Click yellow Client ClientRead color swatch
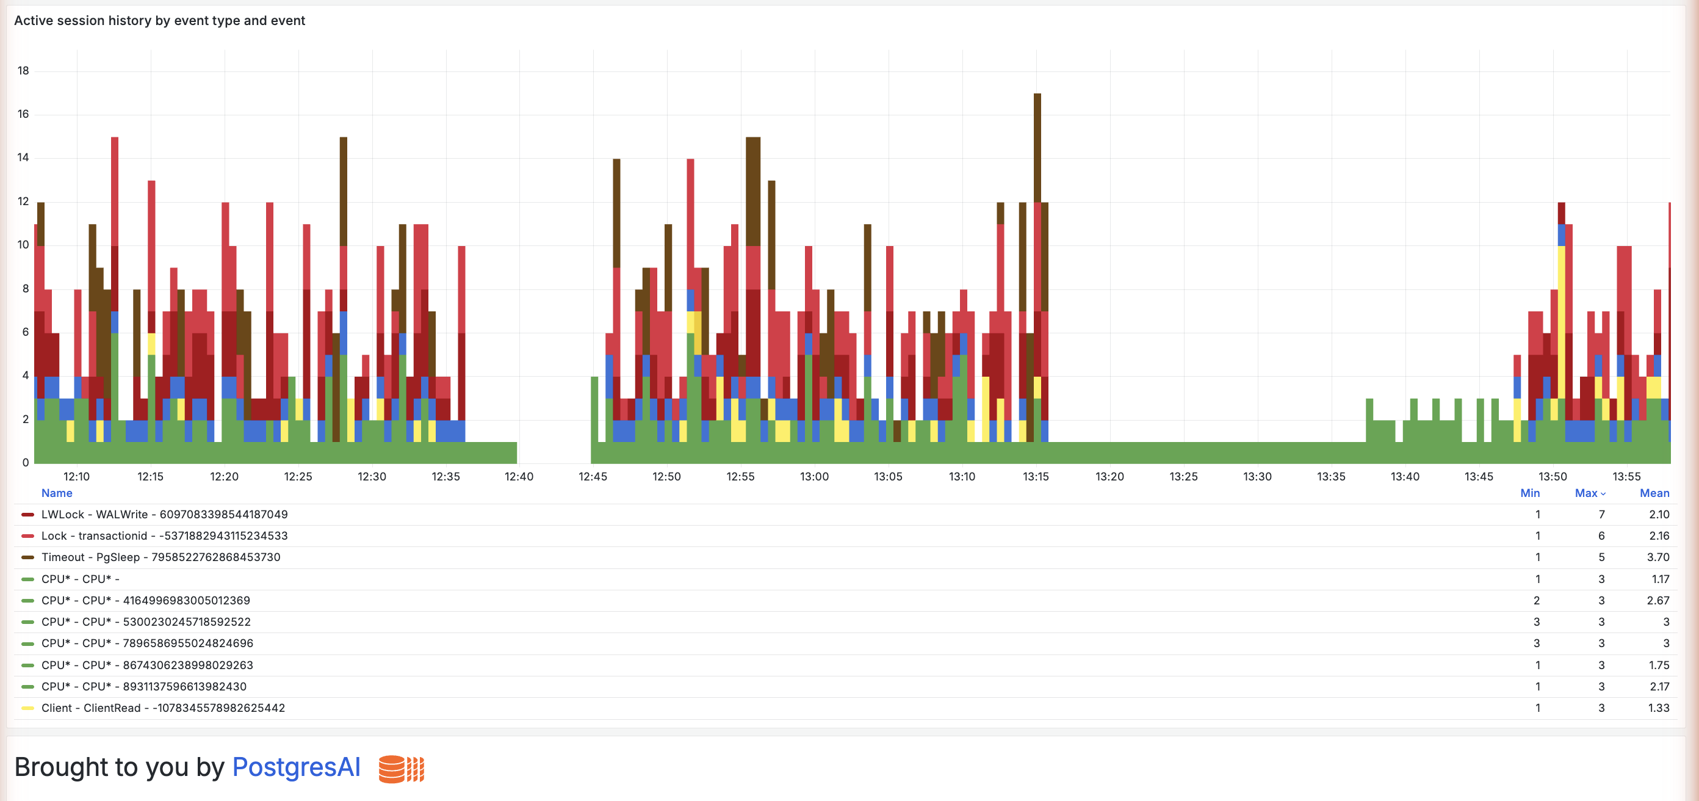The height and width of the screenshot is (801, 1699). pos(27,708)
